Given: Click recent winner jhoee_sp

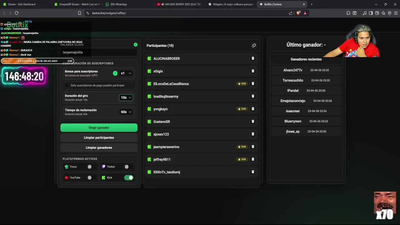Looking at the screenshot, I should (293, 132).
